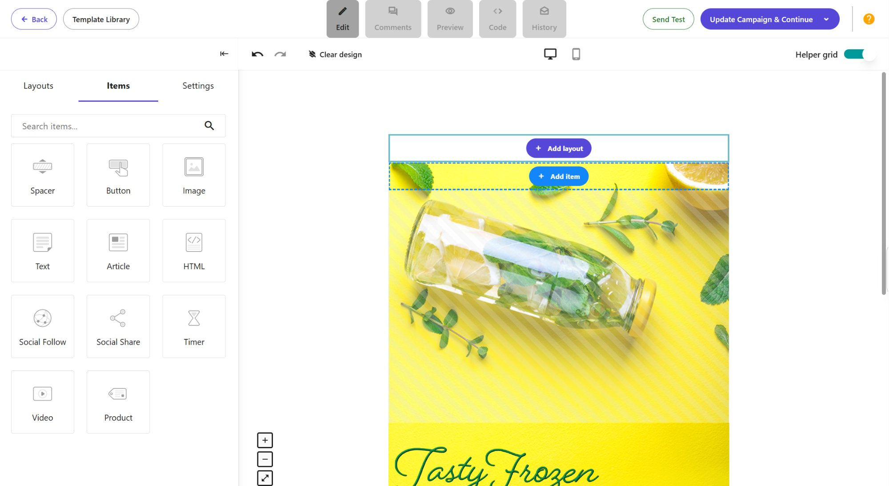The height and width of the screenshot is (486, 889).
Task: Zoom in on the canvas
Action: click(265, 440)
